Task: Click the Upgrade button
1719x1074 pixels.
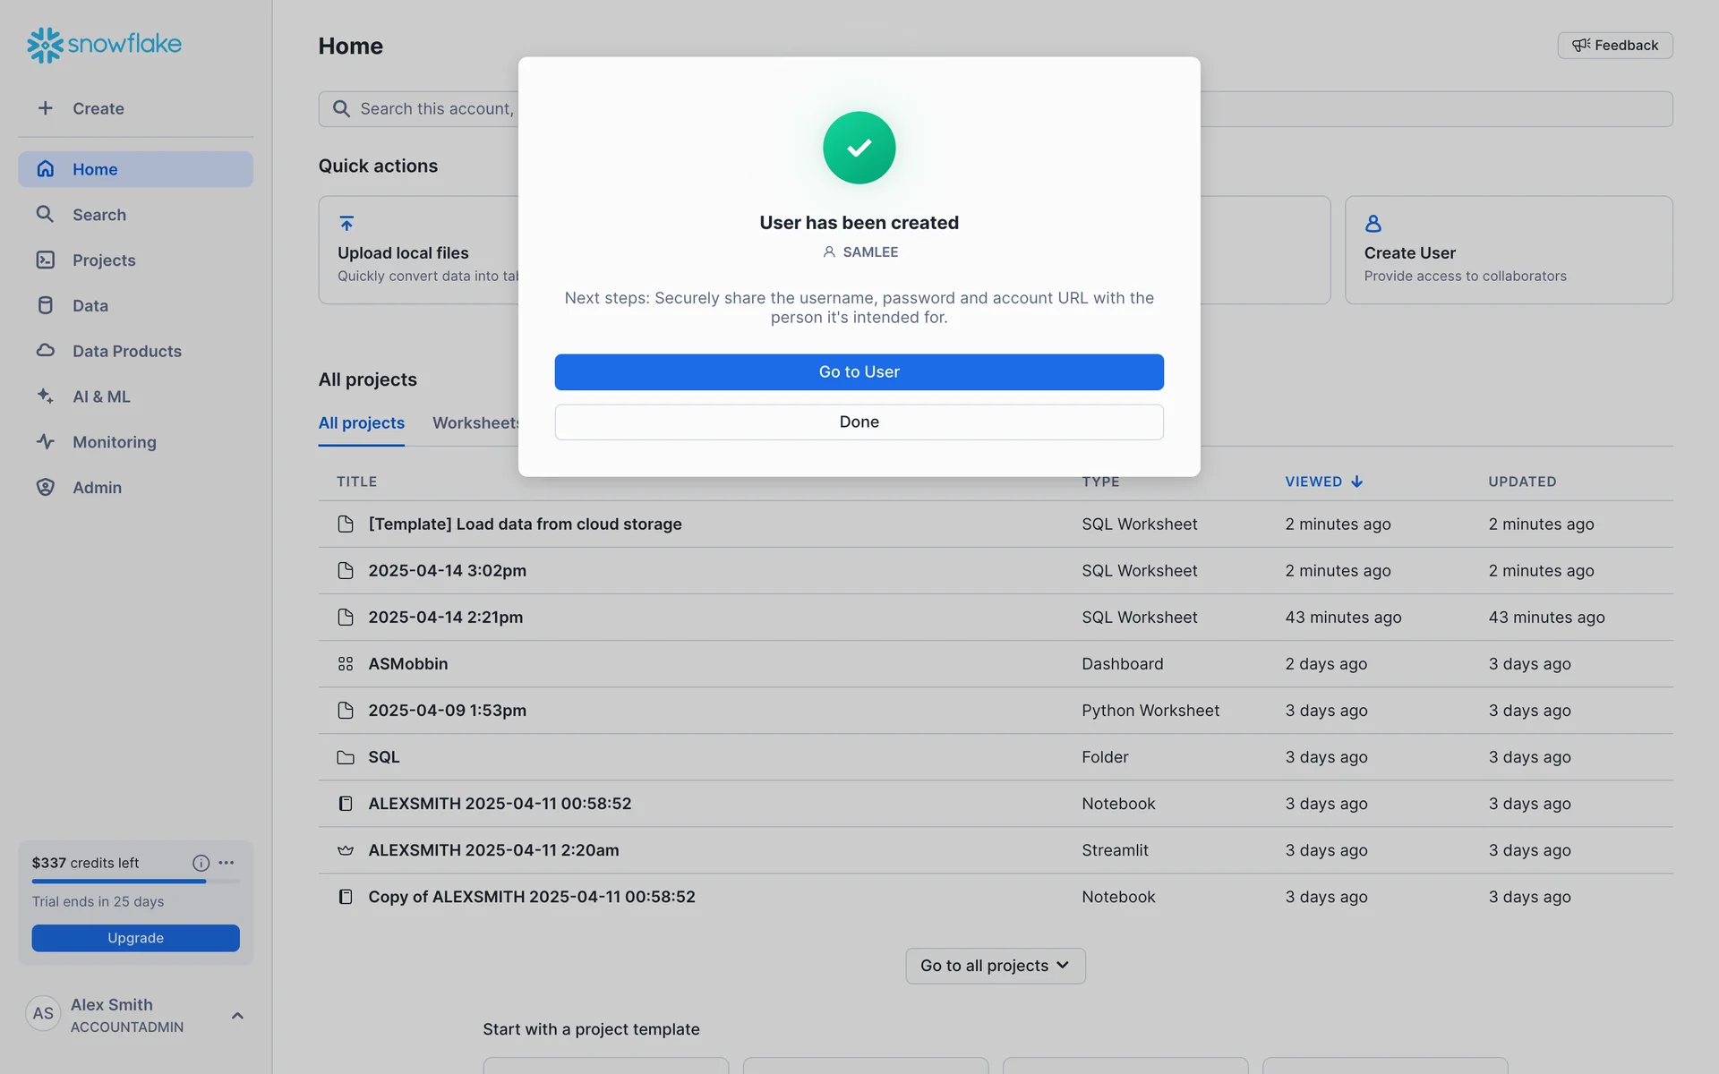Action: [x=135, y=938]
